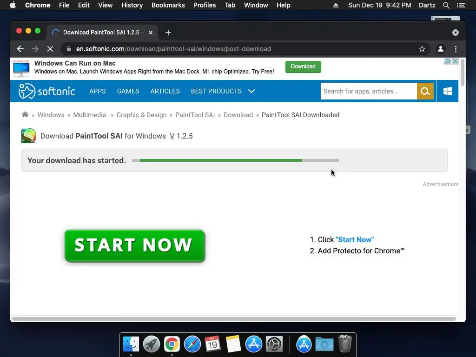Open the GAMES navigation item
The image size is (476, 357).
[x=128, y=91]
